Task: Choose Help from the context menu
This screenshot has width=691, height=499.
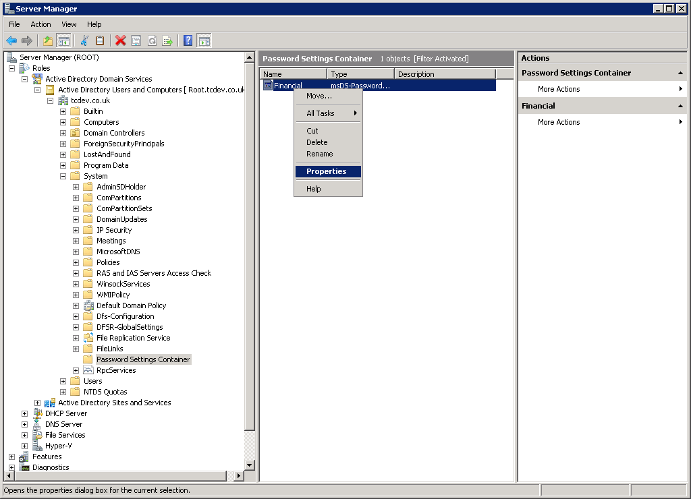Action: 329,189
